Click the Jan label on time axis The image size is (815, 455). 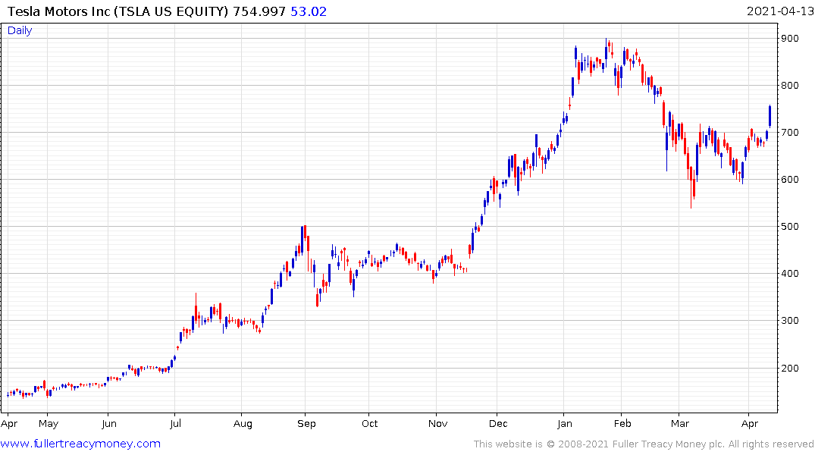point(565,424)
